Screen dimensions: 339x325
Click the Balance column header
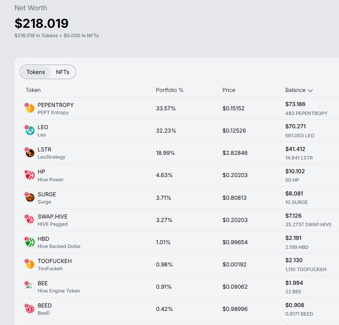pyautogui.click(x=299, y=90)
